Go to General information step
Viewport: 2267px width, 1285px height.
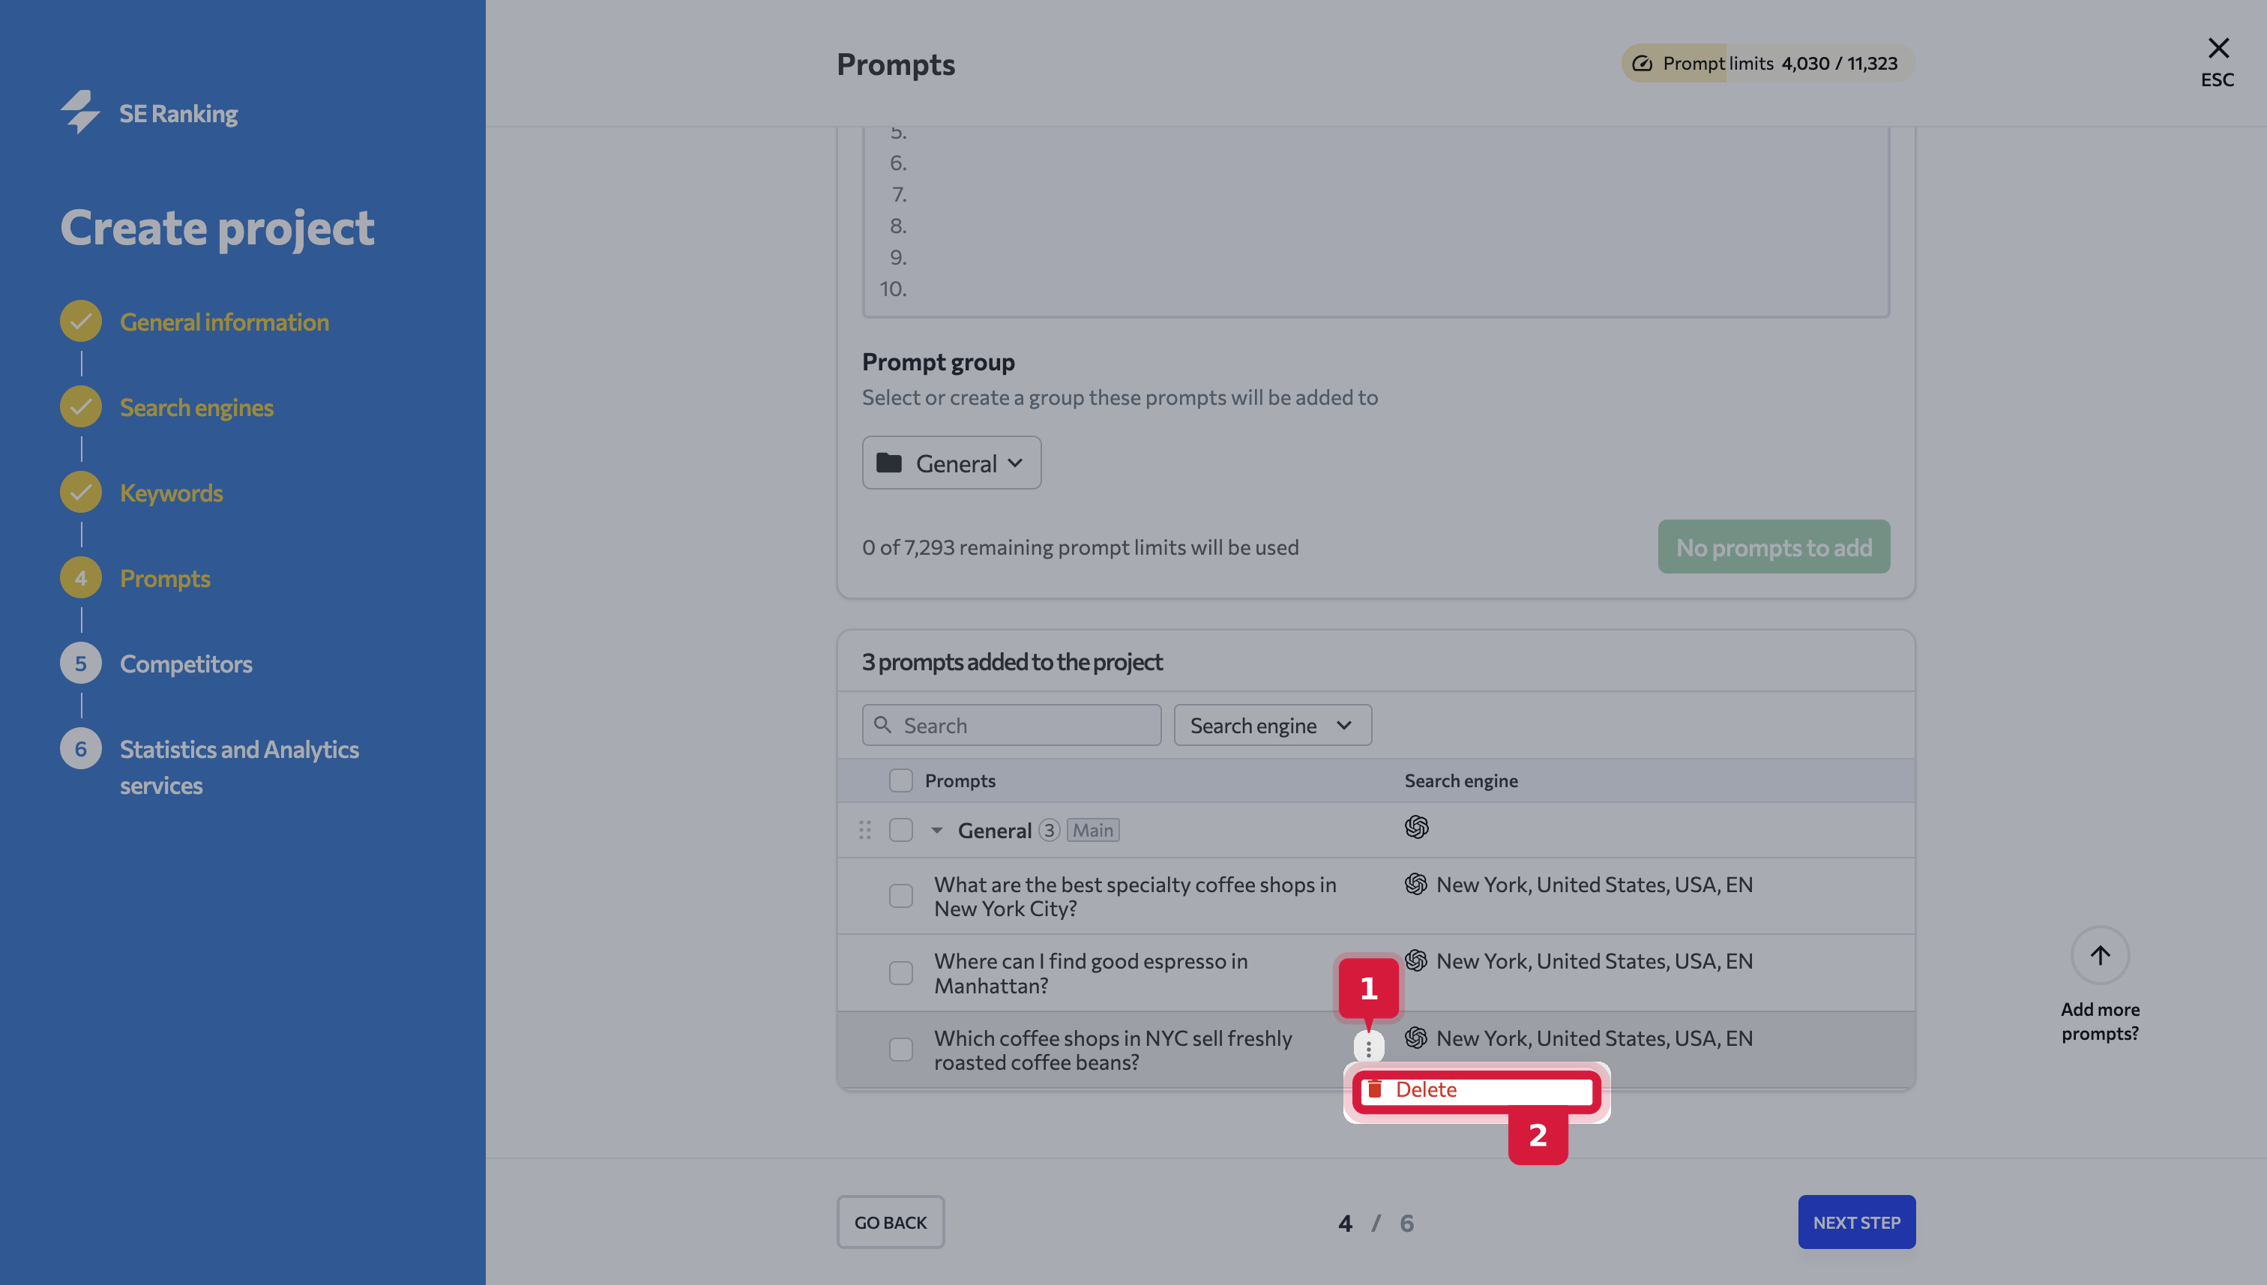[224, 322]
